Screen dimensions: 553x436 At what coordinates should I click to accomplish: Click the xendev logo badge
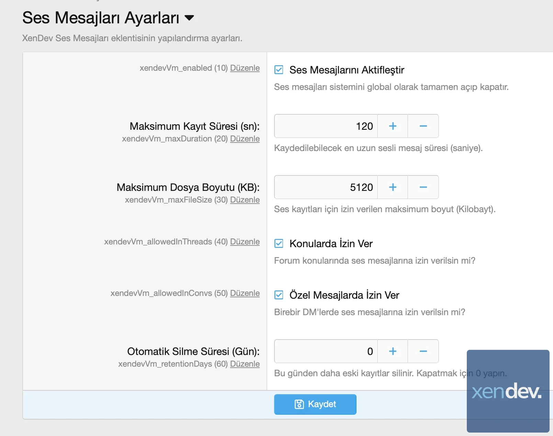click(508, 391)
